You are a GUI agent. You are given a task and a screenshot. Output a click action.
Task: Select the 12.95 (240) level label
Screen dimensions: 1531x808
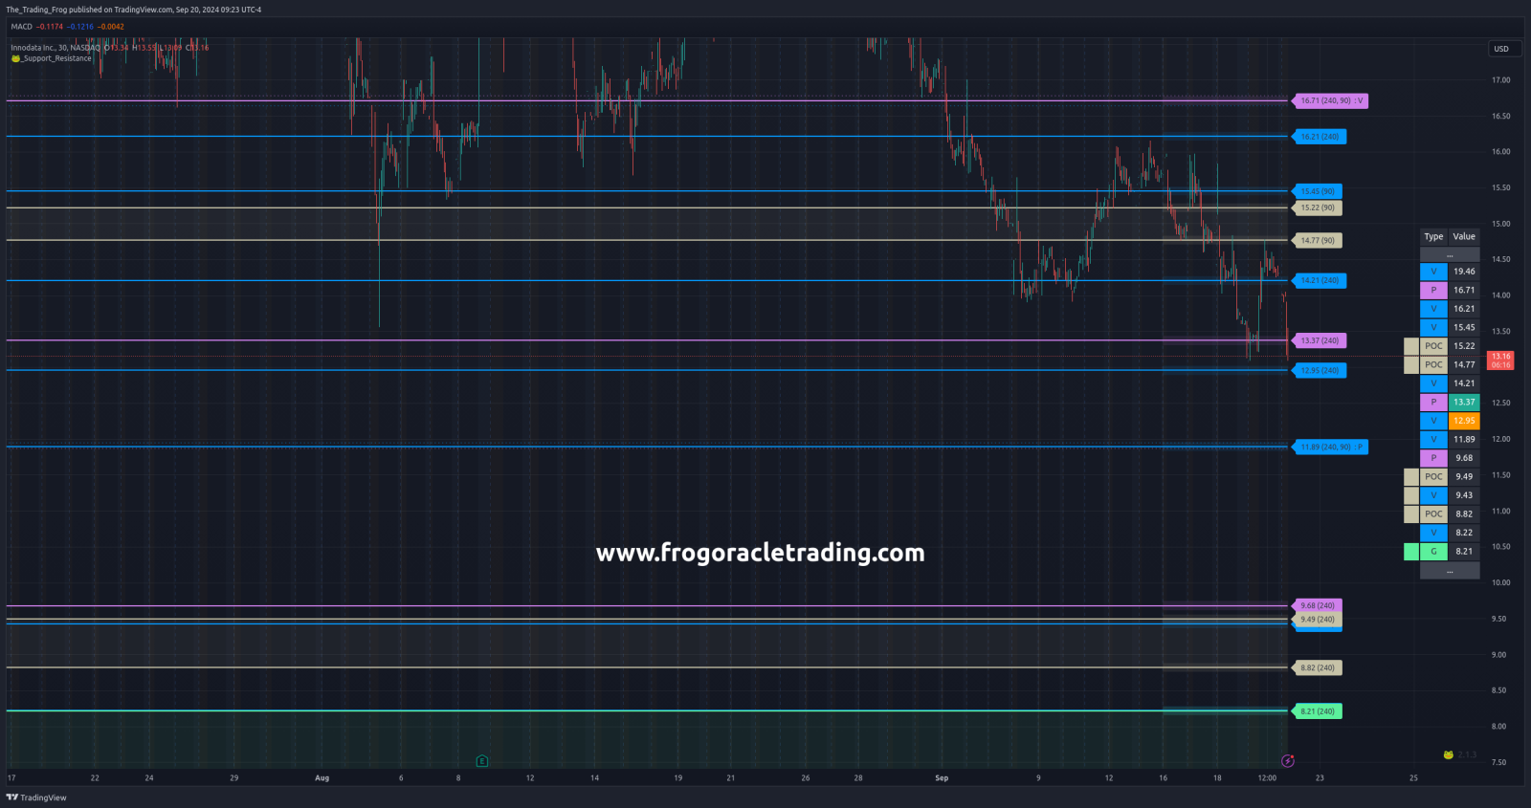pos(1320,371)
